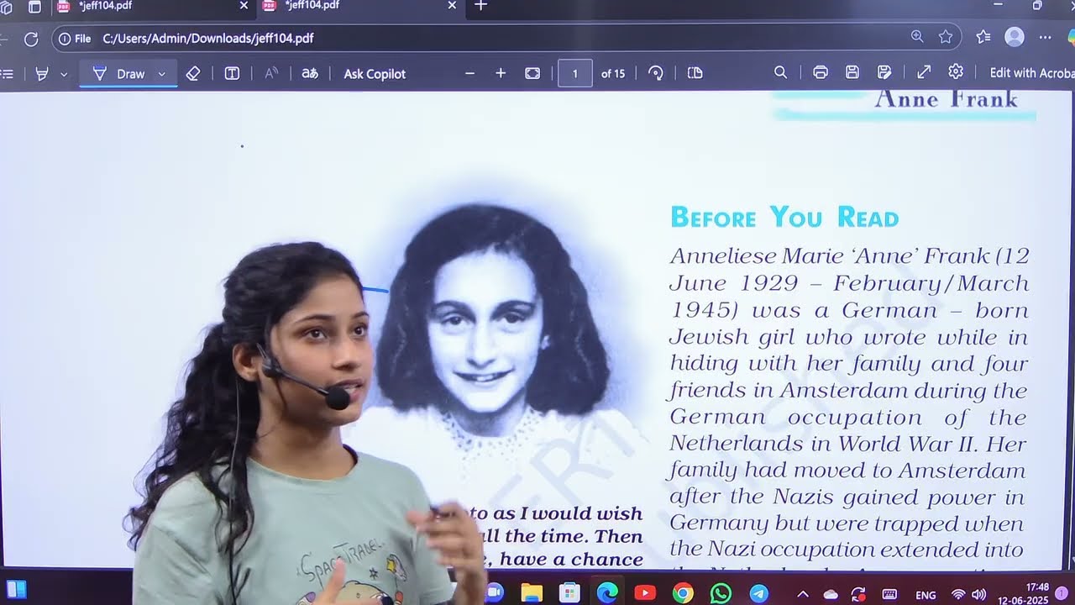Open volume control tray icon
This screenshot has height=605, width=1075.
pyautogui.click(x=978, y=594)
